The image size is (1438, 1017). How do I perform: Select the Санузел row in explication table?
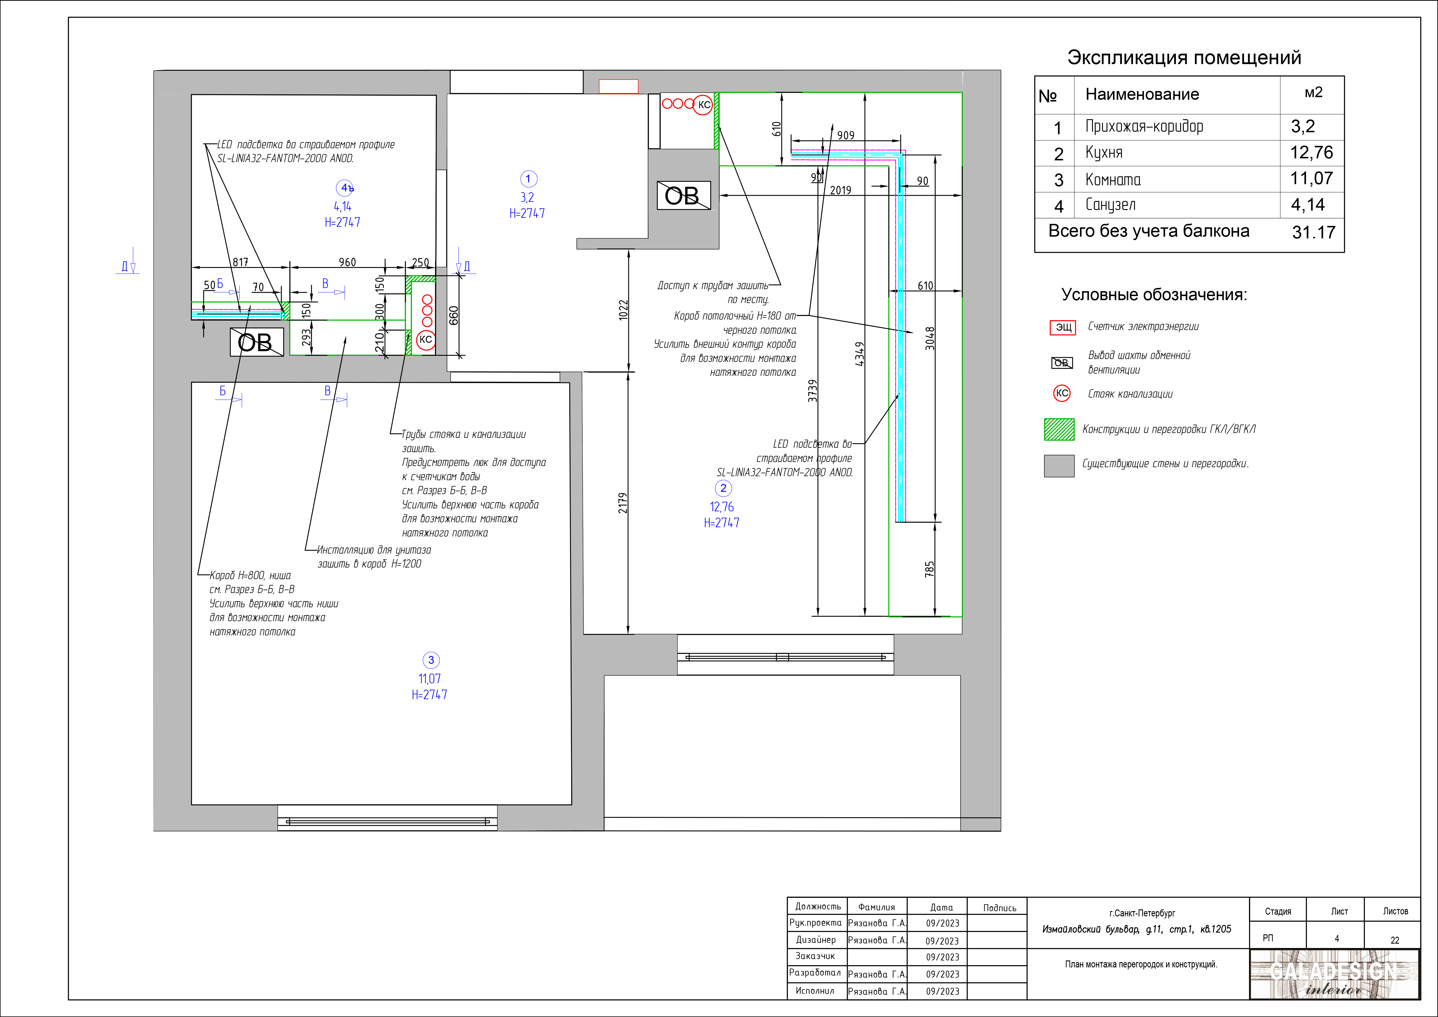1189,205
